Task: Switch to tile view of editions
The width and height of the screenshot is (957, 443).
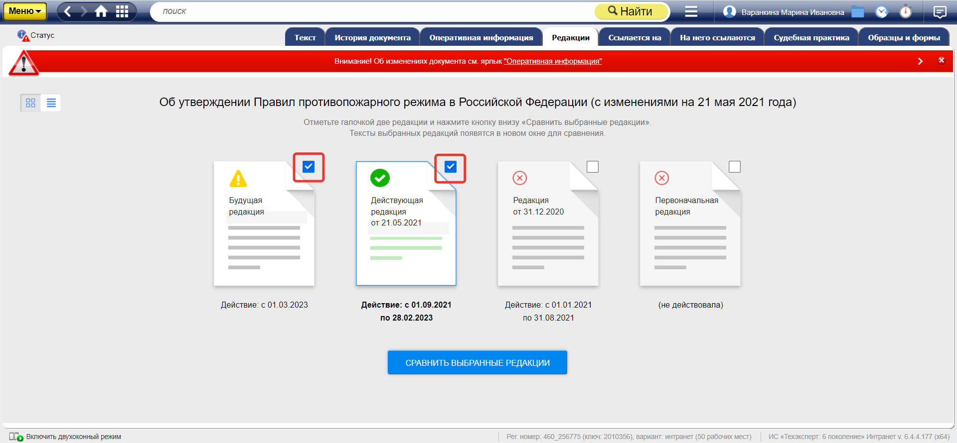Action: pos(30,103)
